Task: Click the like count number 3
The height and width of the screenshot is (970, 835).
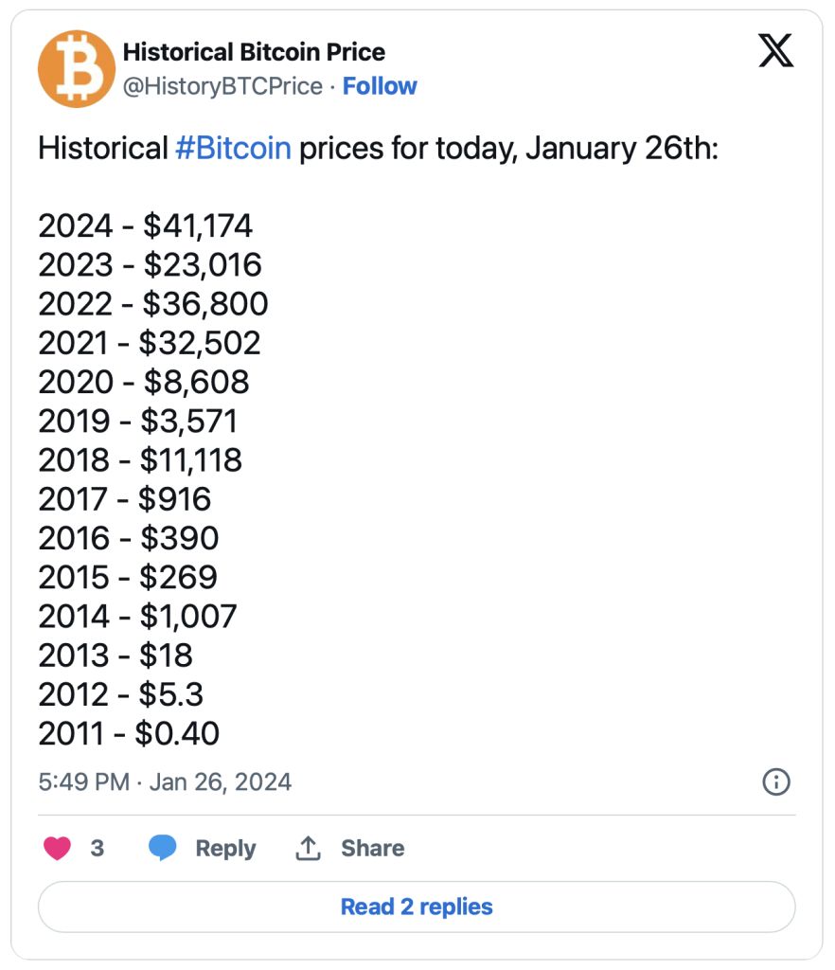Action: click(x=97, y=848)
